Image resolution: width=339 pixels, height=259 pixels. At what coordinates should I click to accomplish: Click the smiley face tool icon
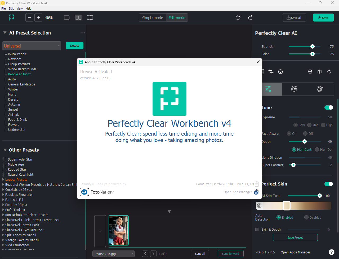280,72
